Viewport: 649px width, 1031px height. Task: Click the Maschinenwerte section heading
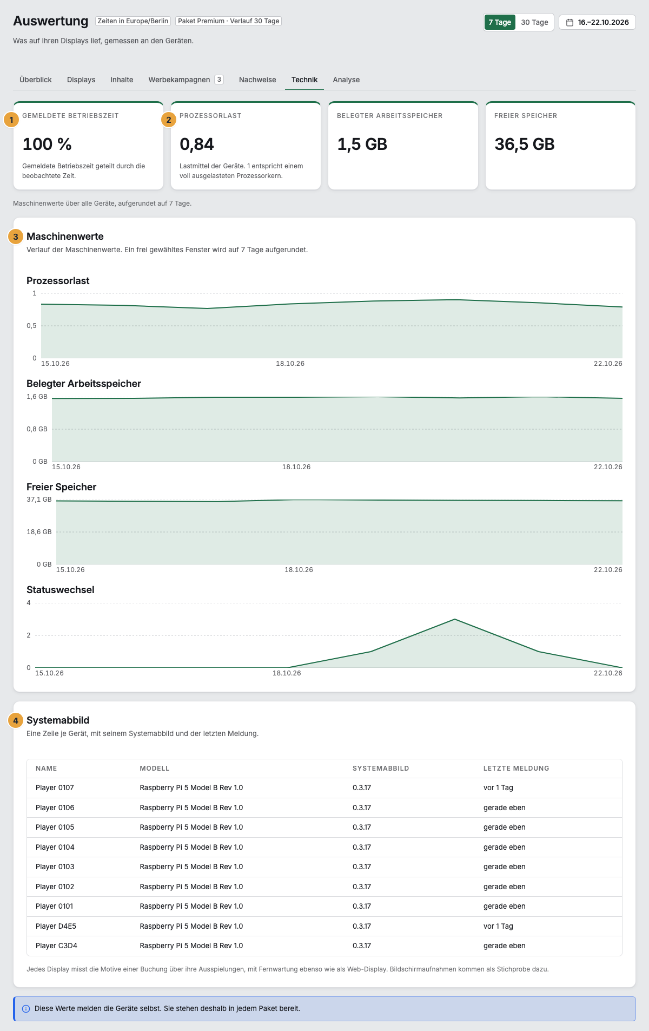[65, 237]
